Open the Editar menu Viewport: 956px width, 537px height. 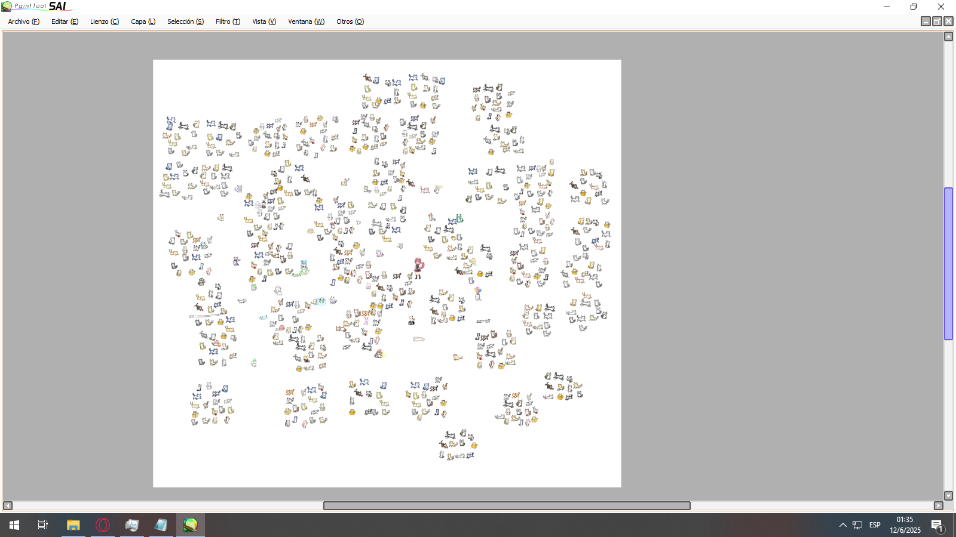click(x=65, y=21)
